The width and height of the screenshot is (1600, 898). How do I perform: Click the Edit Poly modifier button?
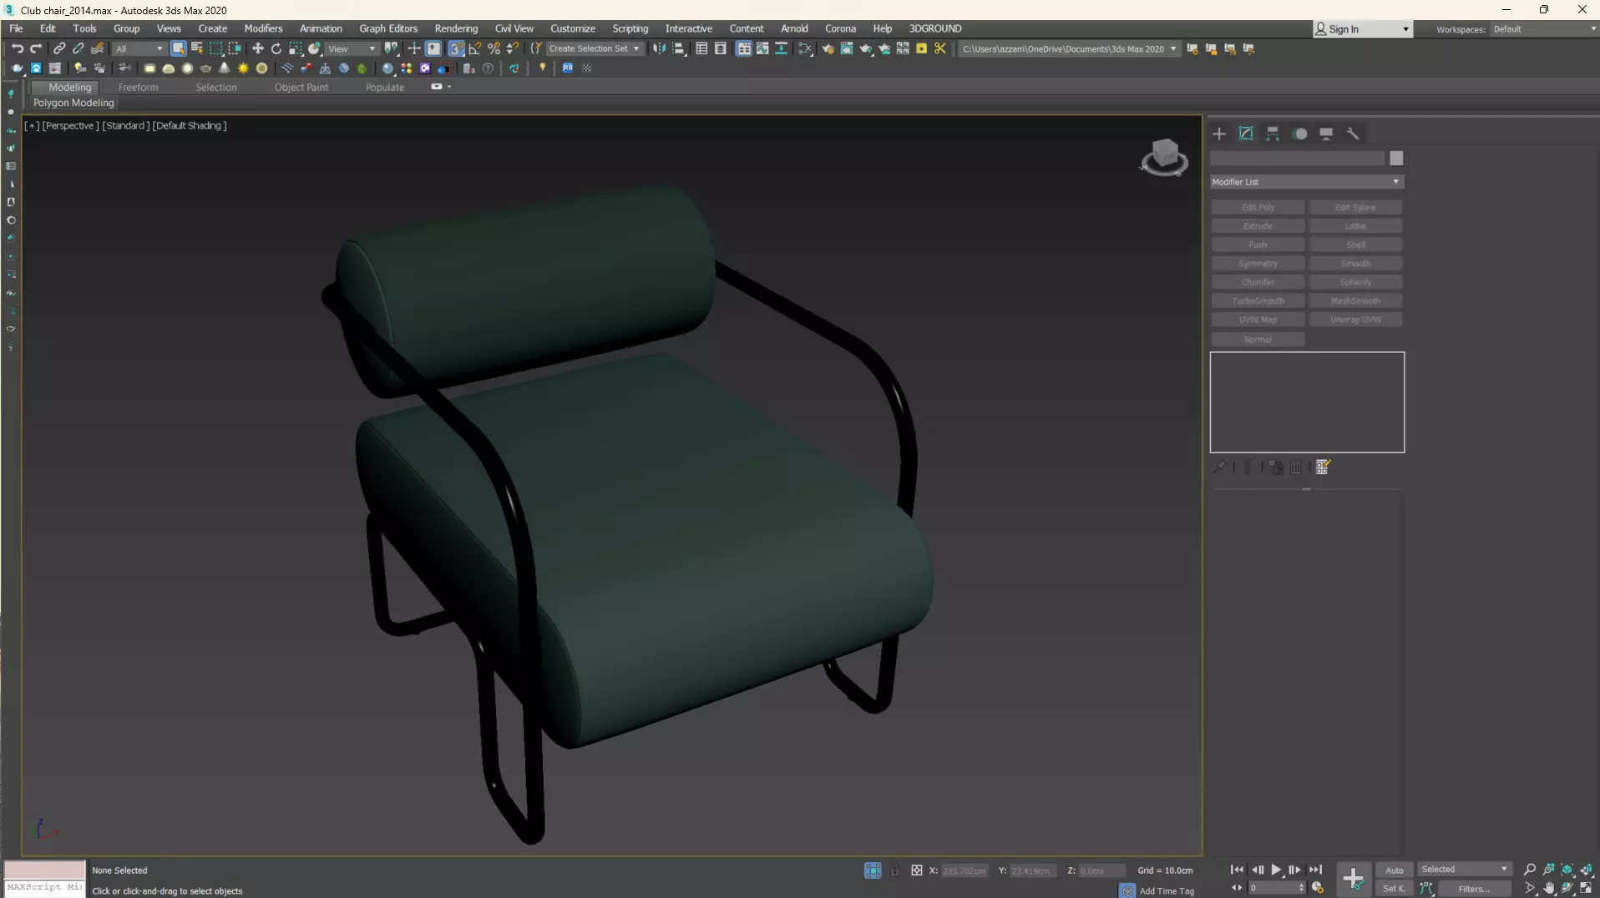(x=1258, y=207)
